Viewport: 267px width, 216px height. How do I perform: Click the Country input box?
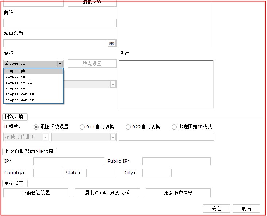coord(48,173)
